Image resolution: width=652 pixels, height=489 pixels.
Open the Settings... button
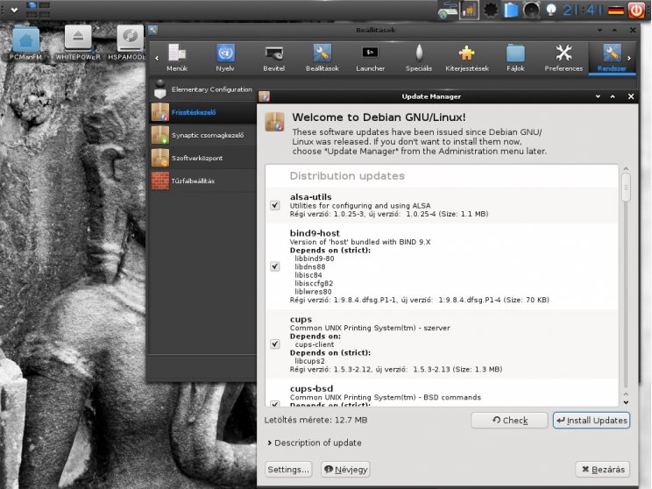coord(288,470)
